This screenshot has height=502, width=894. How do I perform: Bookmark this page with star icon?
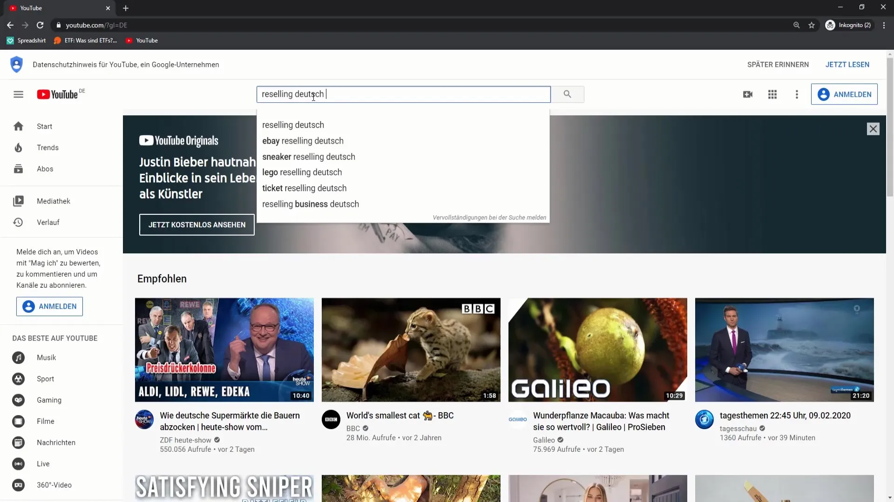coord(812,25)
